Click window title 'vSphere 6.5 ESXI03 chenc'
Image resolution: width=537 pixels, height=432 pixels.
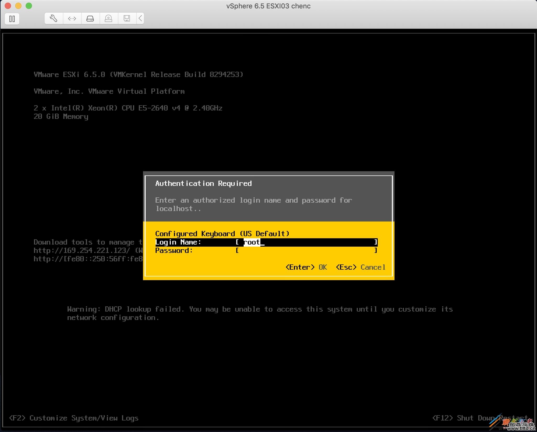click(x=268, y=6)
